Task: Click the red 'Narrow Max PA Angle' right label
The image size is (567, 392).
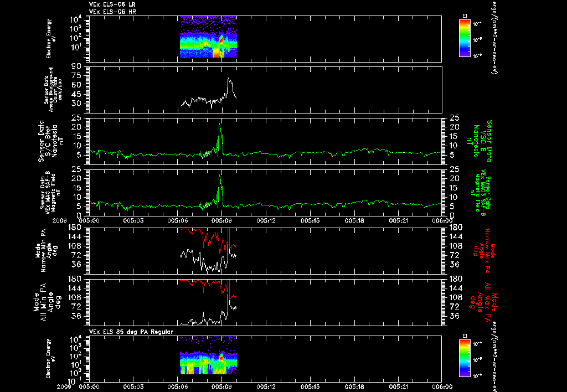Action: pos(484,251)
